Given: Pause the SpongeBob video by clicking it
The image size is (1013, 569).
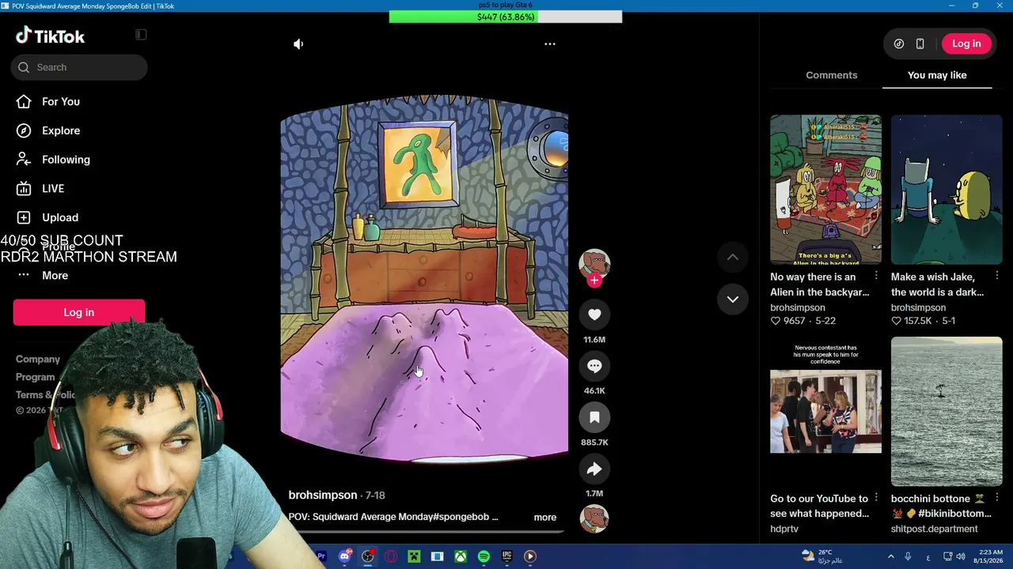Looking at the screenshot, I should coord(424,279).
